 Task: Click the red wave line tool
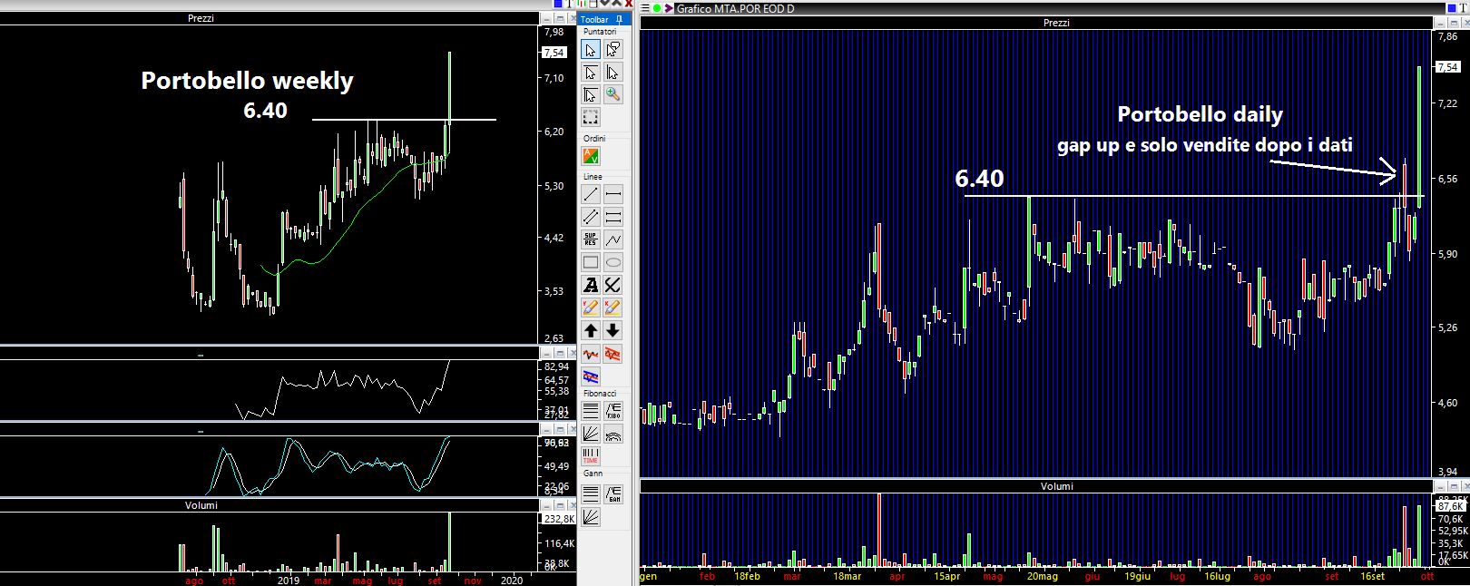coord(591,354)
